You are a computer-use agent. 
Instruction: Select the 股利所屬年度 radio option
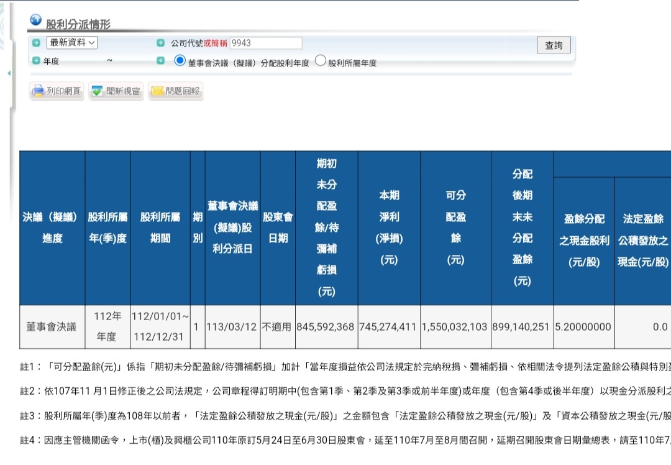point(321,61)
